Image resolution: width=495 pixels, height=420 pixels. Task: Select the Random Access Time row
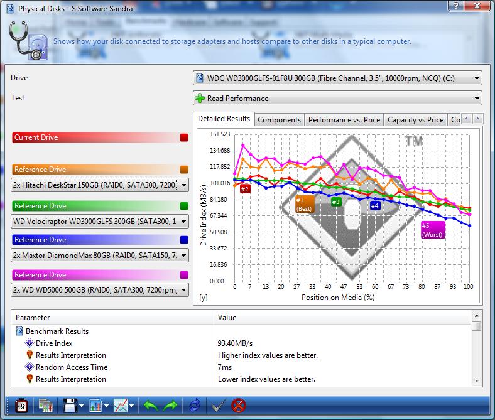(72, 367)
